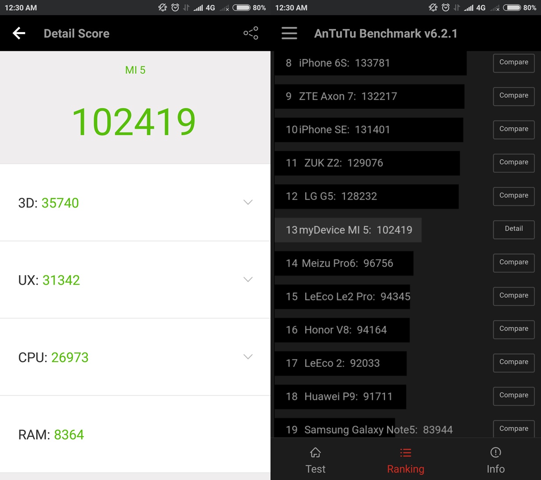
Task: Tap the back arrow in Detail Score
Action: tap(19, 33)
